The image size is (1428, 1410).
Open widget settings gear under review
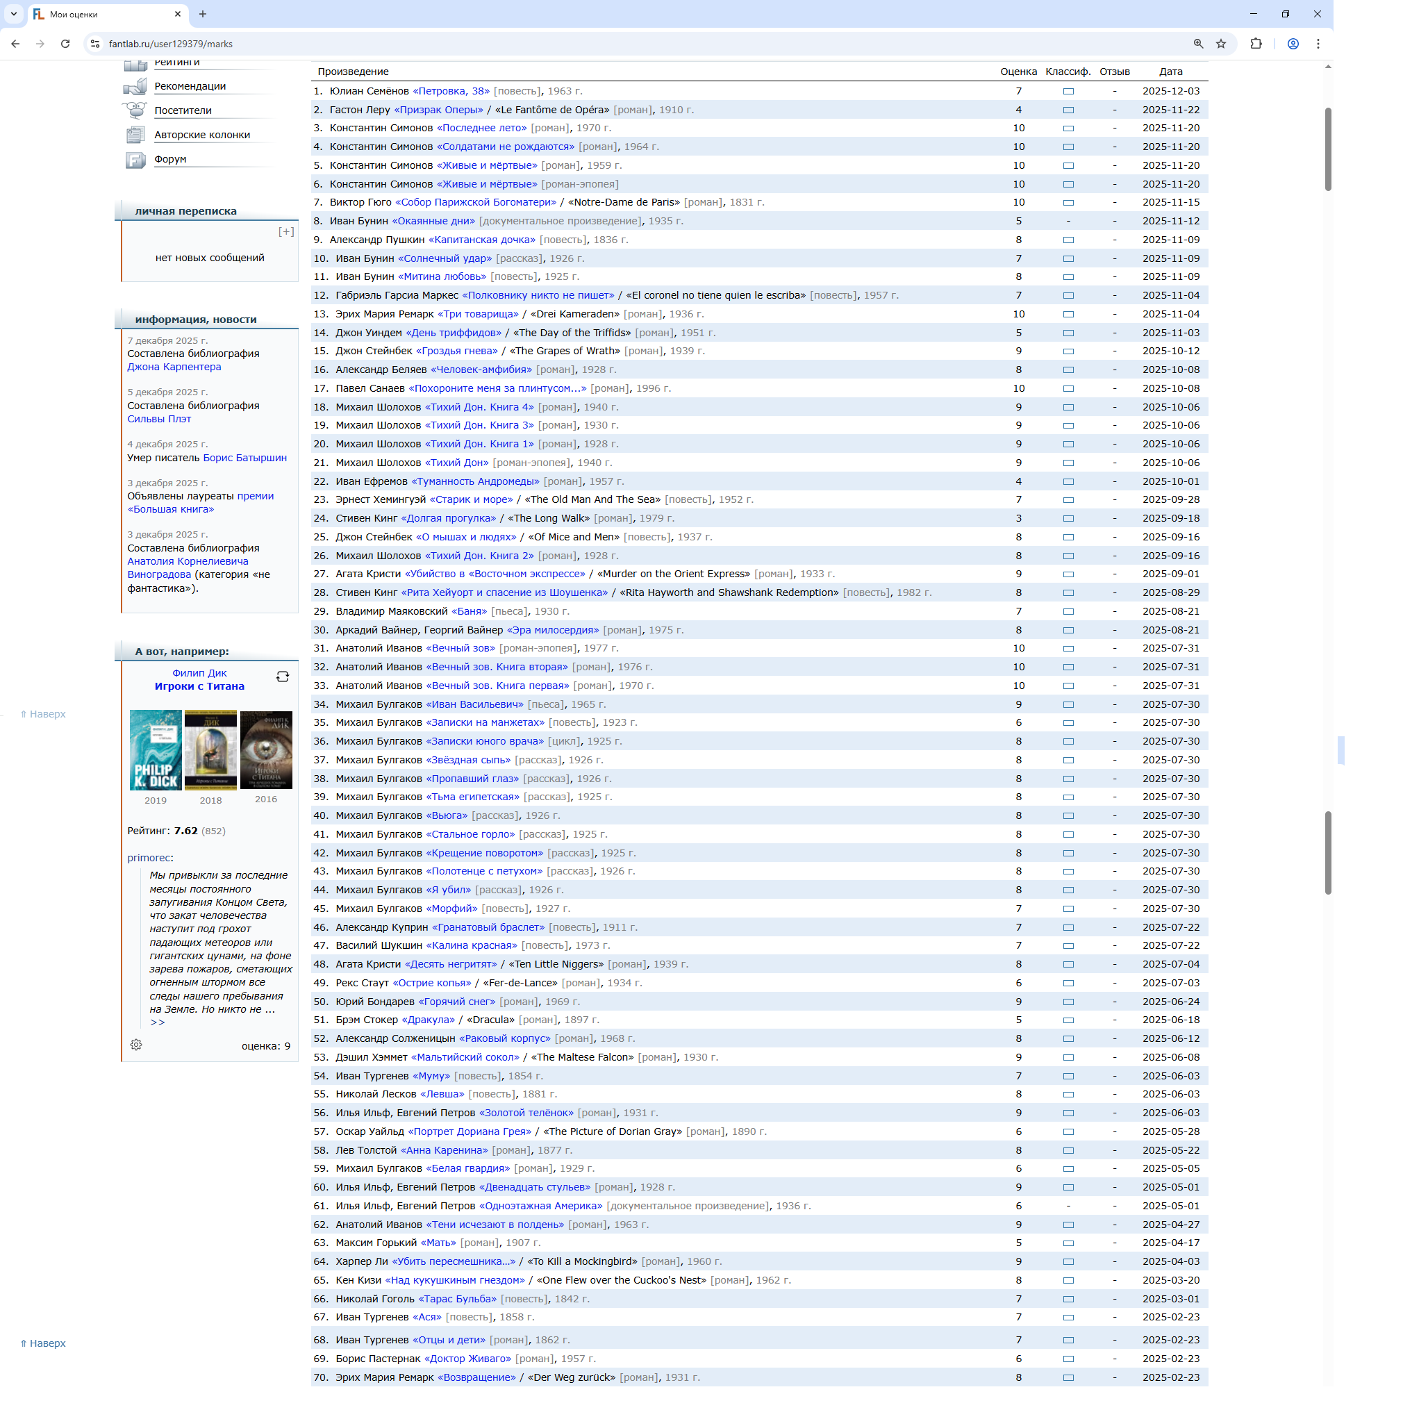point(136,1045)
